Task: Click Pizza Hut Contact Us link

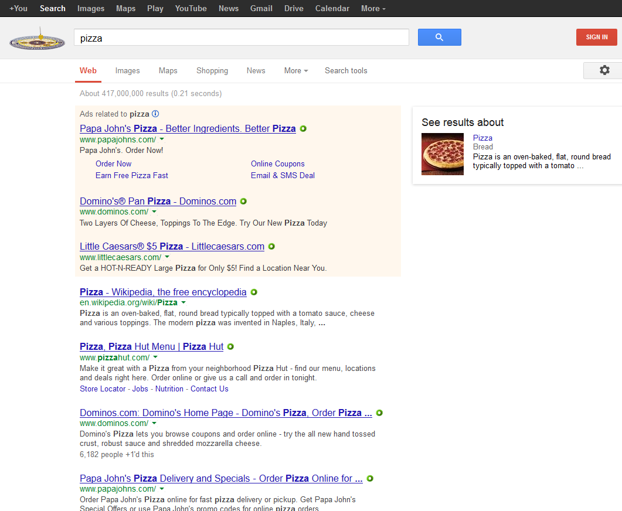Action: pyautogui.click(x=209, y=389)
